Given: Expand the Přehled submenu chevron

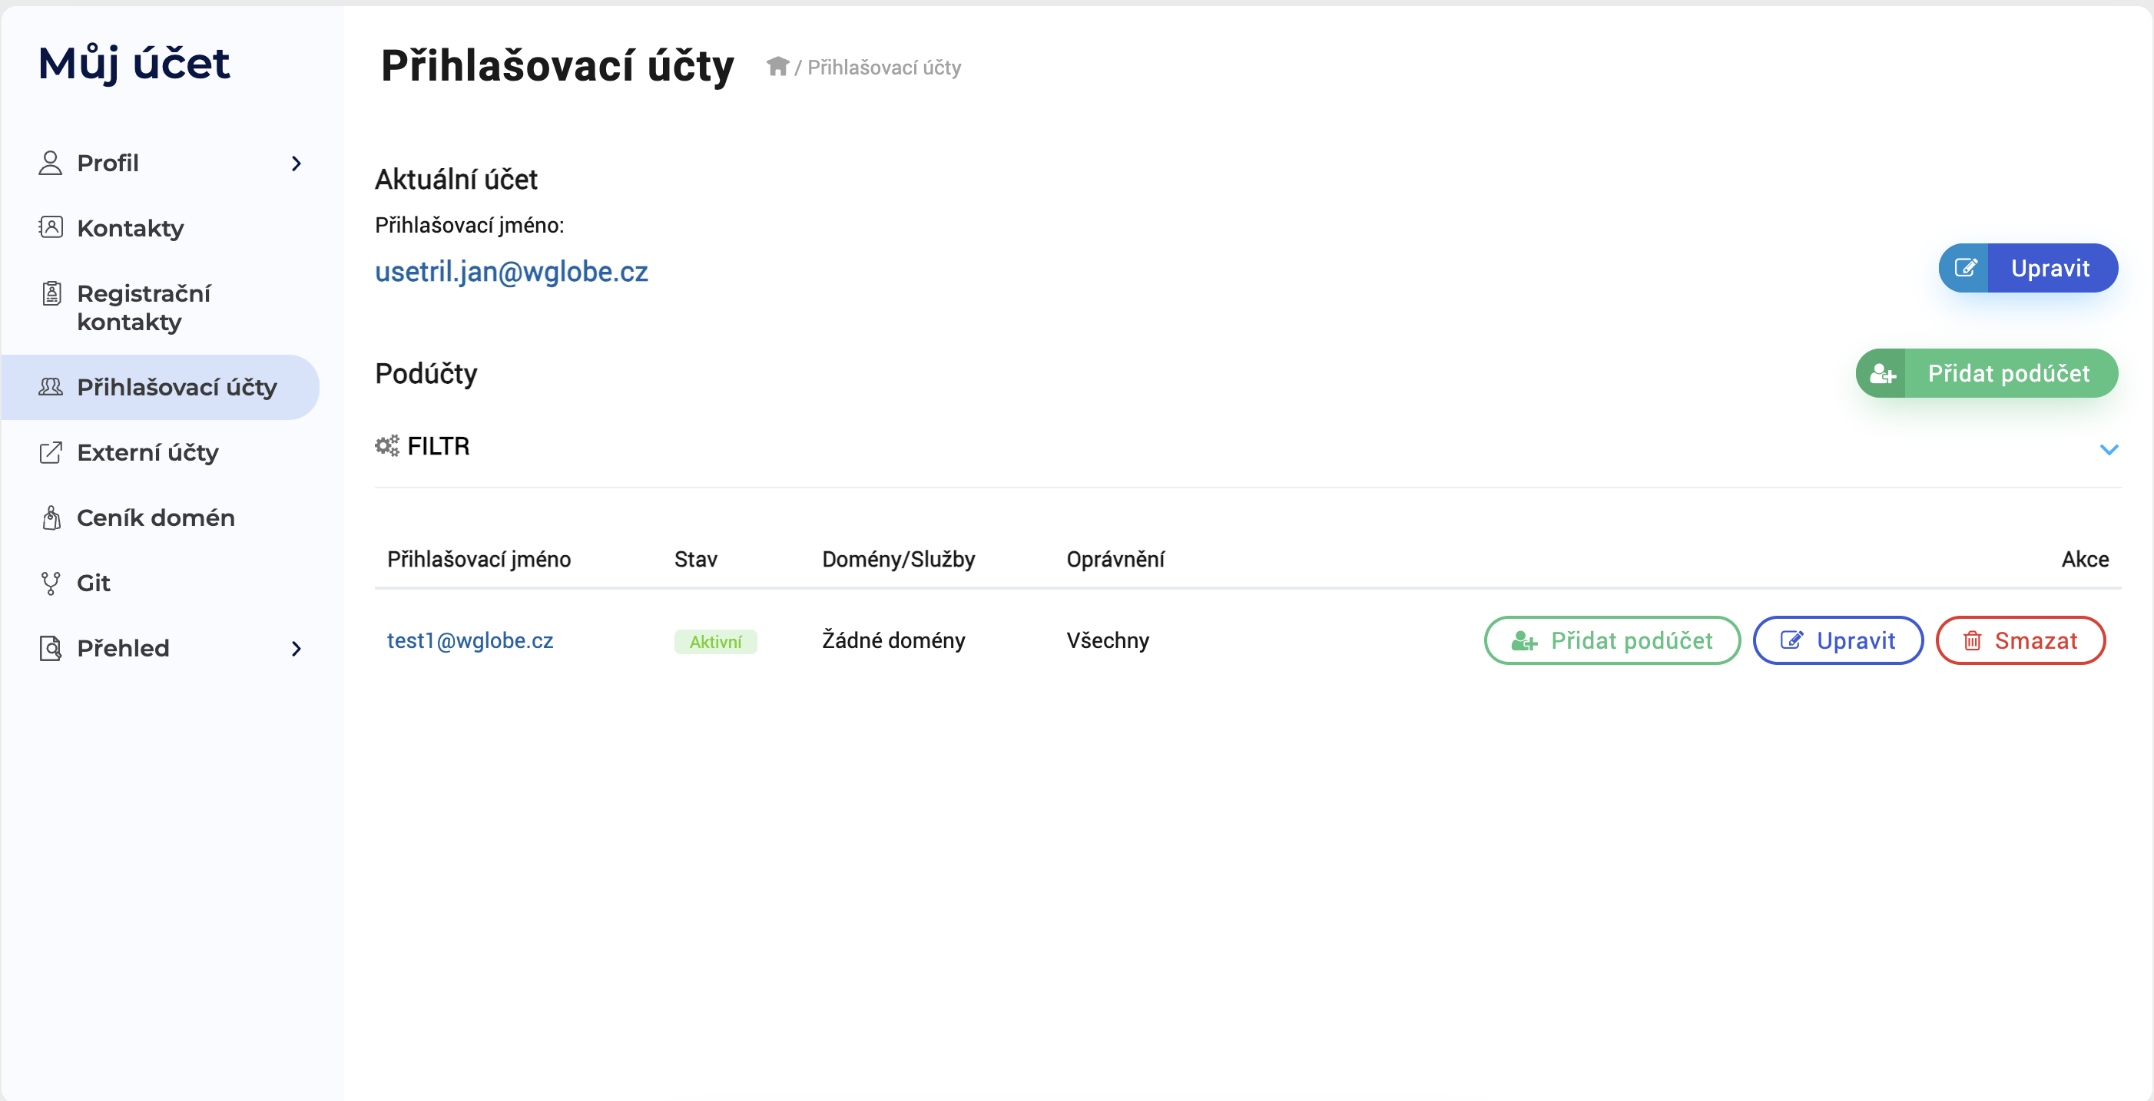Looking at the screenshot, I should pos(296,648).
